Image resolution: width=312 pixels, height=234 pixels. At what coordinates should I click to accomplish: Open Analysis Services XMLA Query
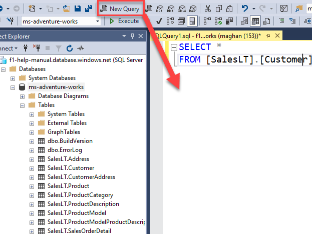coord(182,8)
